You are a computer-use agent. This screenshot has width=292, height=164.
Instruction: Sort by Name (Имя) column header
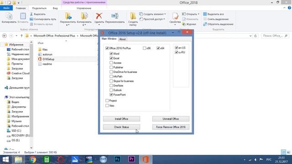point(41,43)
